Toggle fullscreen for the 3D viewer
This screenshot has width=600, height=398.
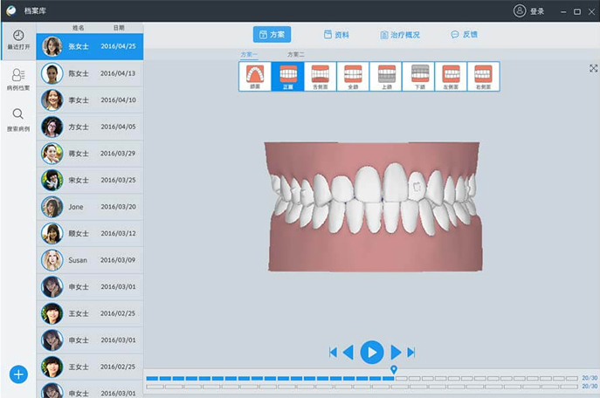(594, 68)
